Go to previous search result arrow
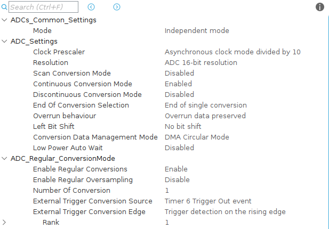The height and width of the screenshot is (229, 329). pyautogui.click(x=91, y=7)
